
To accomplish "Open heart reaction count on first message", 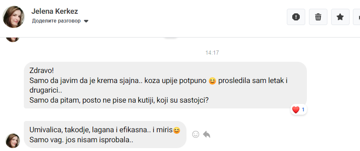I will [x=299, y=110].
